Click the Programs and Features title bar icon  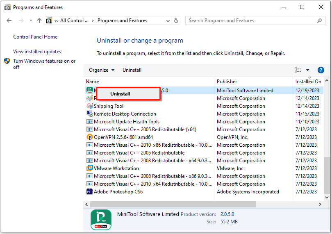7,7
